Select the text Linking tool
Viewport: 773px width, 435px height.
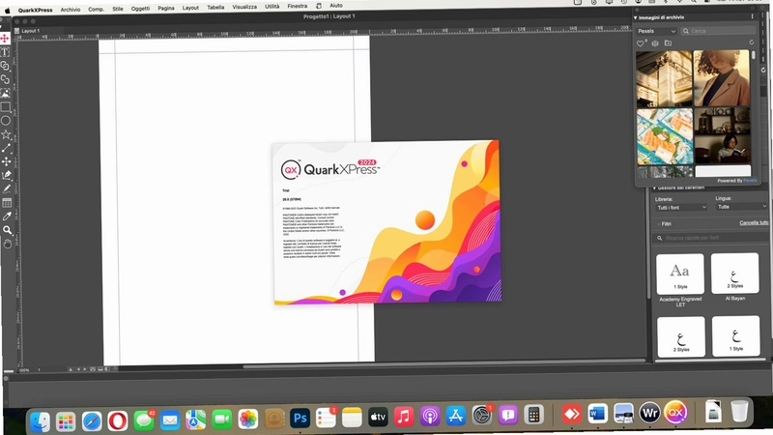pyautogui.click(x=5, y=66)
